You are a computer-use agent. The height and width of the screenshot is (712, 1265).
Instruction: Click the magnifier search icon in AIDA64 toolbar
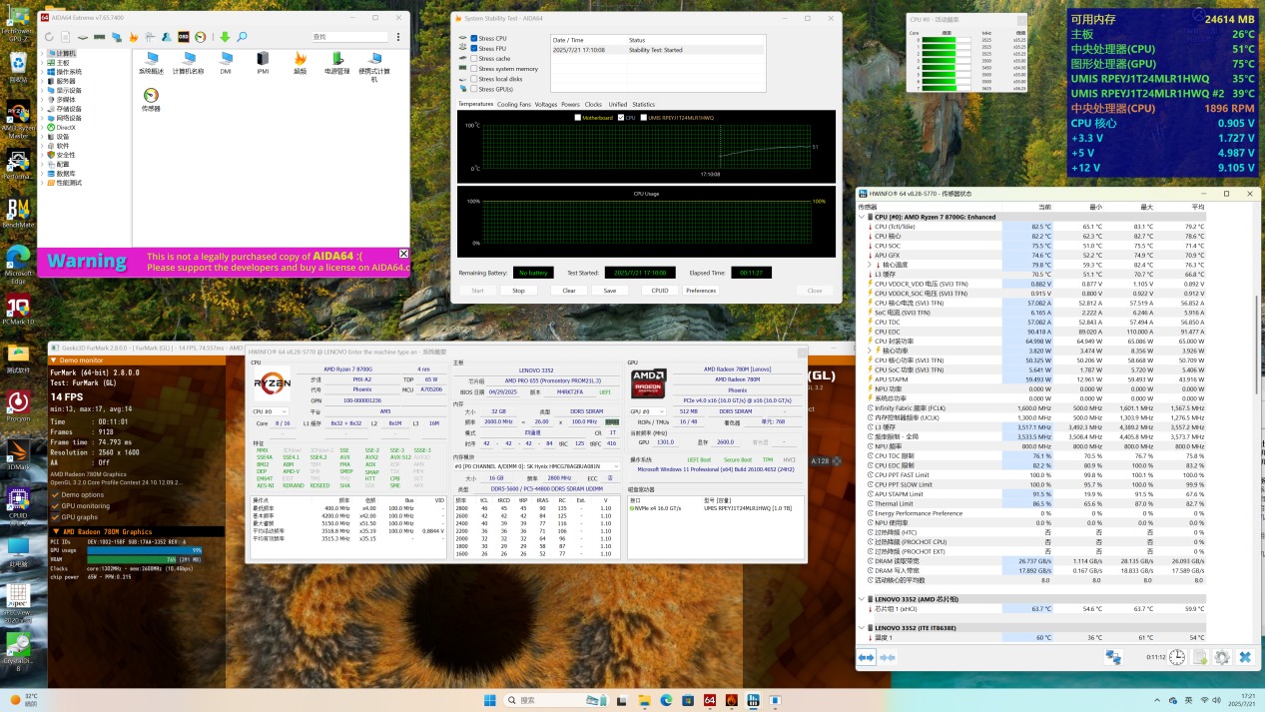pyautogui.click(x=242, y=37)
